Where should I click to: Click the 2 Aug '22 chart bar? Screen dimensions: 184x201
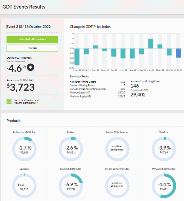[x=132, y=53]
